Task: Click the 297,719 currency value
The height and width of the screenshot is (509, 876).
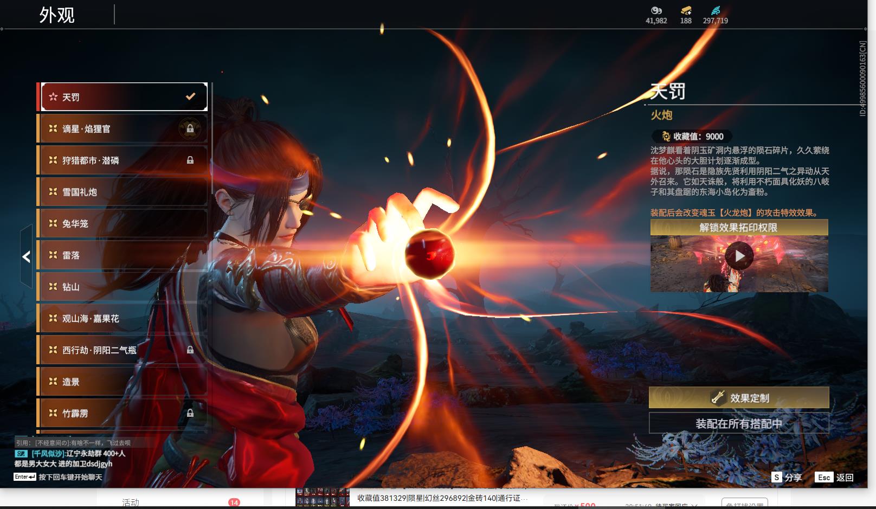Action: tap(716, 21)
